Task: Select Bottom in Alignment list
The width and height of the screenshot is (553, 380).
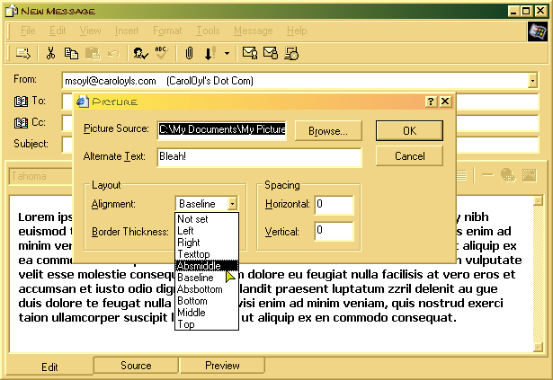Action: pos(207,301)
